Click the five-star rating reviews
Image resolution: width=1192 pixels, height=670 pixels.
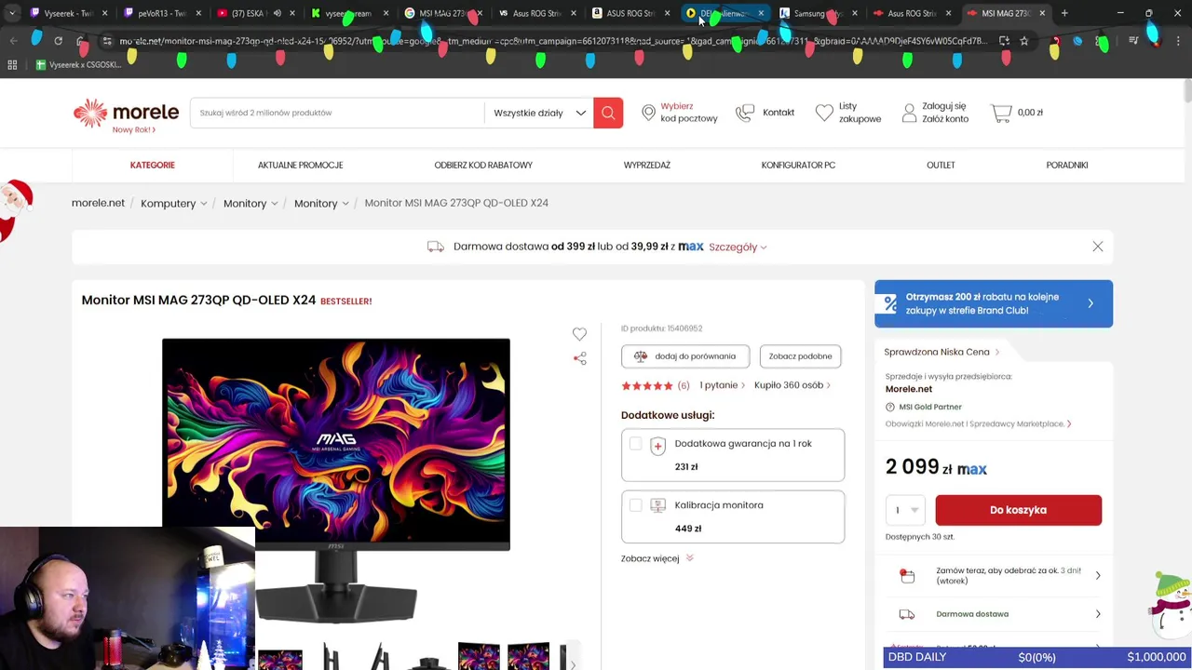tap(647, 385)
